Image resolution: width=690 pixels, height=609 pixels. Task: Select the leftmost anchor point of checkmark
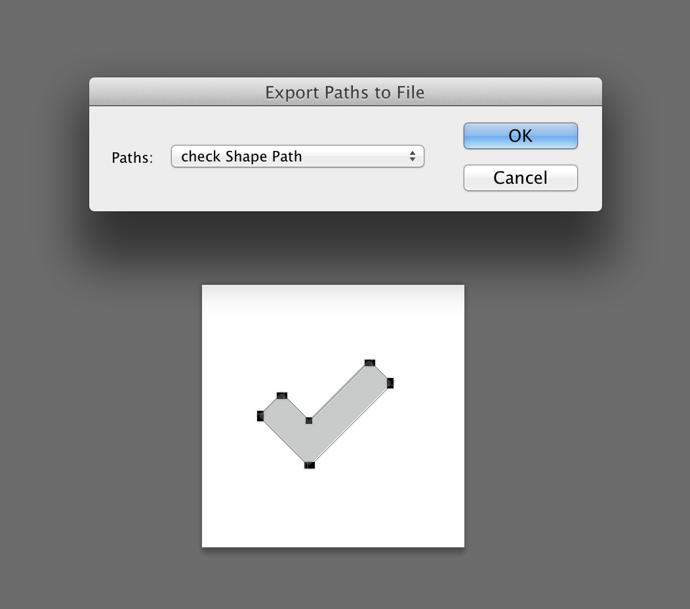click(260, 415)
